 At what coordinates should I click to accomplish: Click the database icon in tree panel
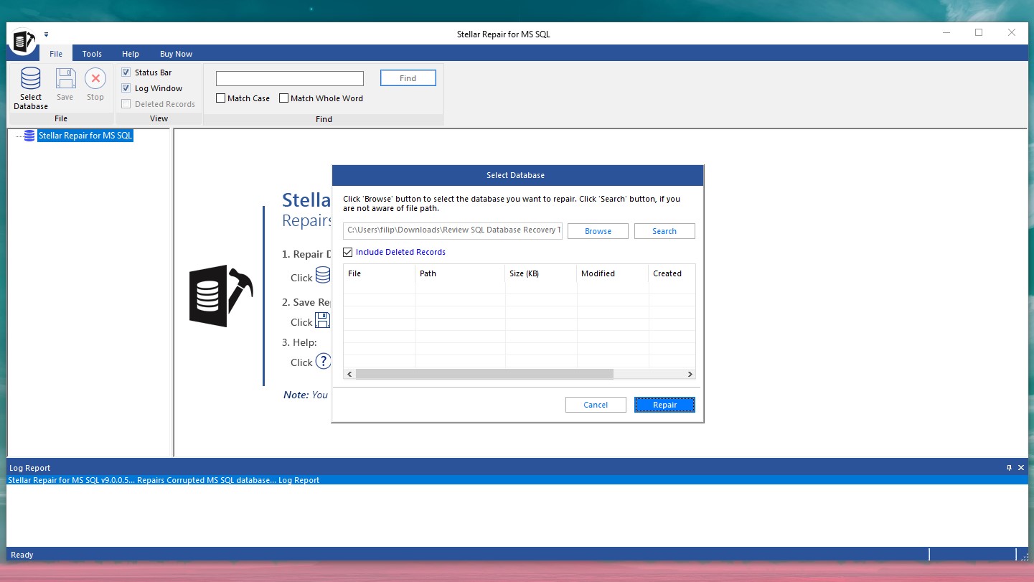pyautogui.click(x=29, y=136)
